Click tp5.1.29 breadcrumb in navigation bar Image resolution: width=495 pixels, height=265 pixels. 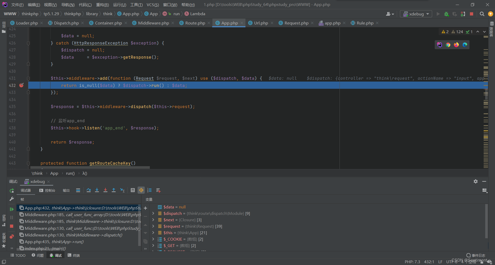coord(51,14)
